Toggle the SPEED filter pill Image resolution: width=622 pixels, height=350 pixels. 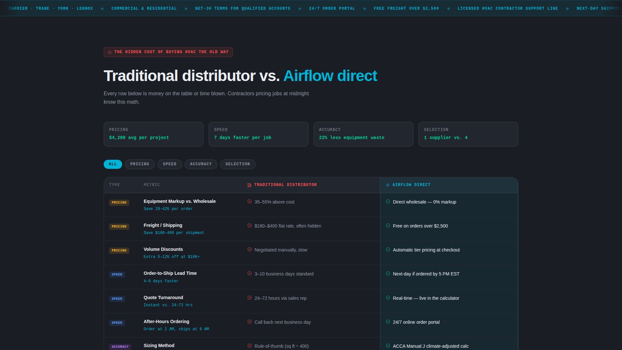click(169, 164)
